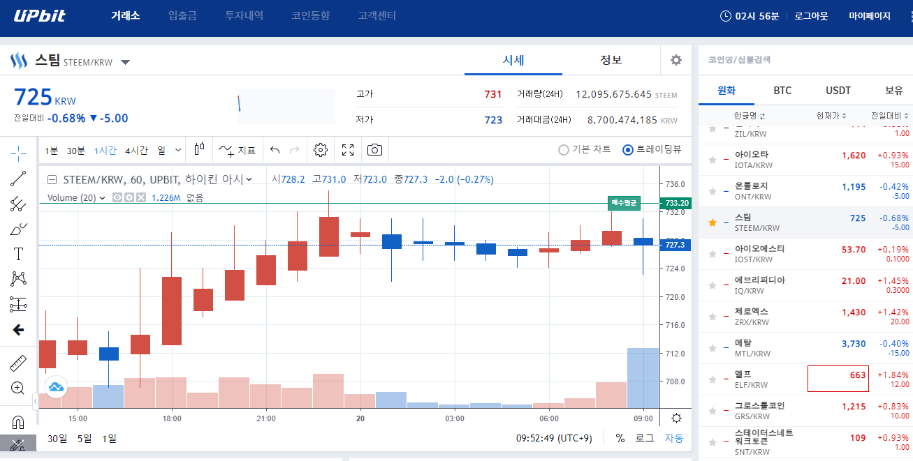Screen dimensions: 913x461
Task: Select the brush drawing tool
Action: [x=19, y=229]
